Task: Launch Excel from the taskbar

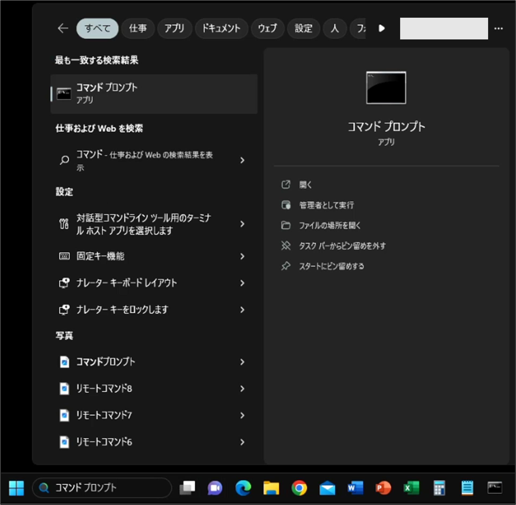Action: tap(411, 488)
